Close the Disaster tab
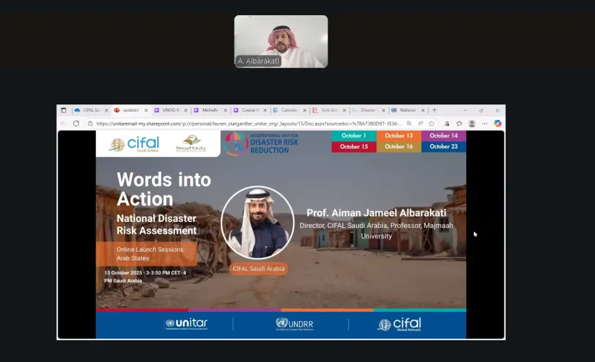Viewport: 595px width, 362px height. [384, 110]
